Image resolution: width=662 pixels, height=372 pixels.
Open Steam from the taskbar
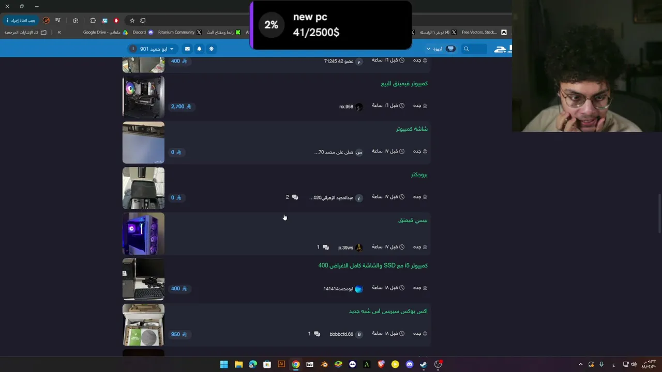[x=424, y=364]
